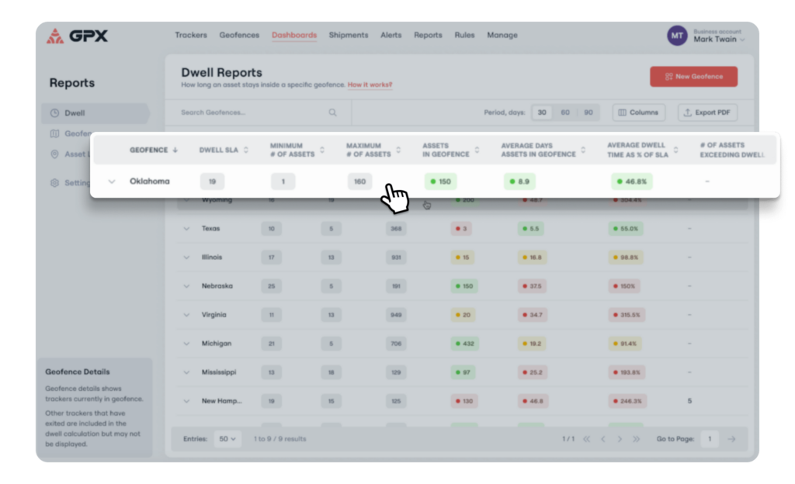Go to the next page arrow
795x484 pixels.
coord(620,439)
